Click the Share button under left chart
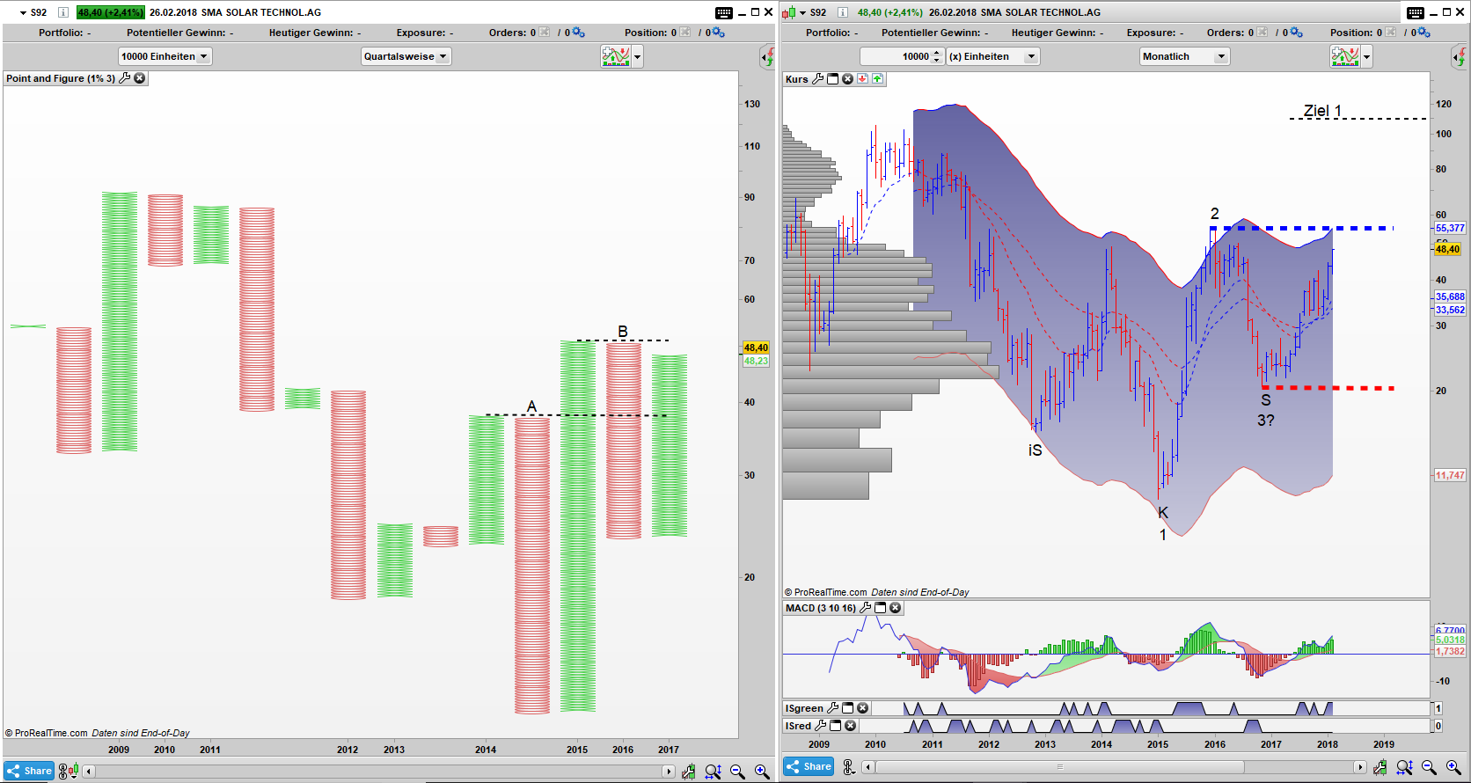This screenshot has width=1471, height=783. 29,771
